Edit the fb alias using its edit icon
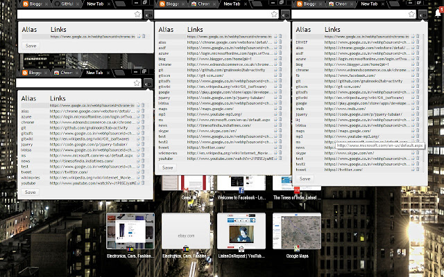 click(413, 75)
